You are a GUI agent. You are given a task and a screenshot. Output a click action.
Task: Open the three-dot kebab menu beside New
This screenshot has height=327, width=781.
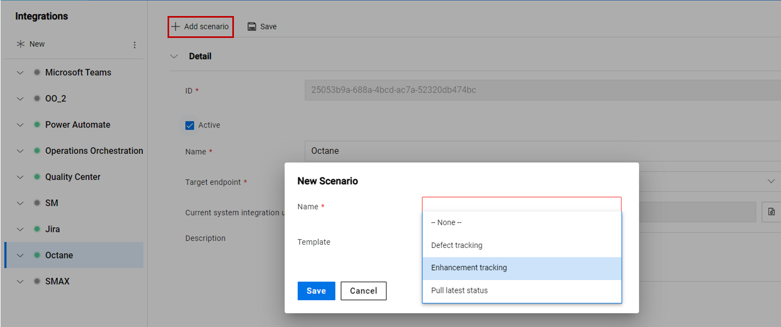134,45
